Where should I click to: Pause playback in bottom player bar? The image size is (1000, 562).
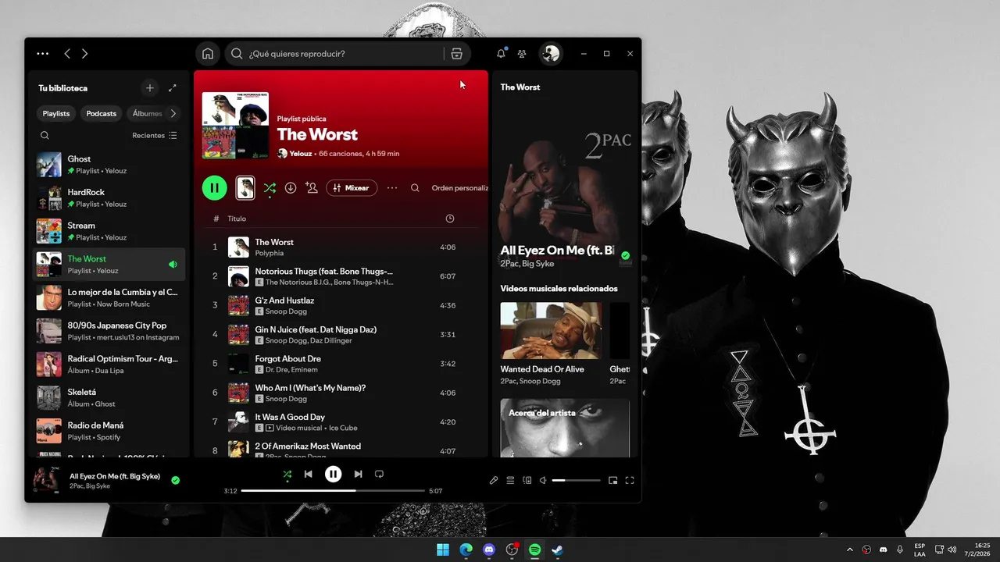tap(333, 474)
